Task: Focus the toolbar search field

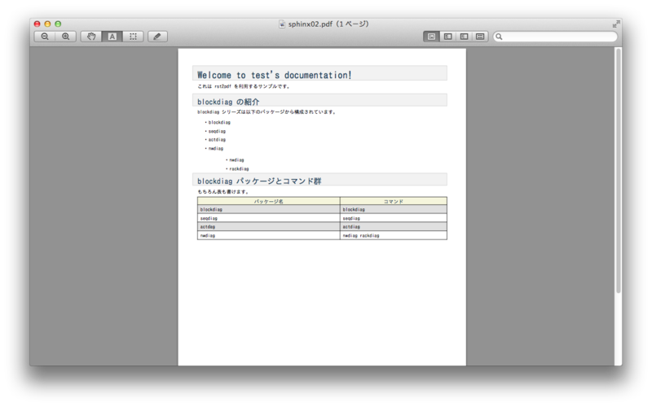Action: coord(555,37)
